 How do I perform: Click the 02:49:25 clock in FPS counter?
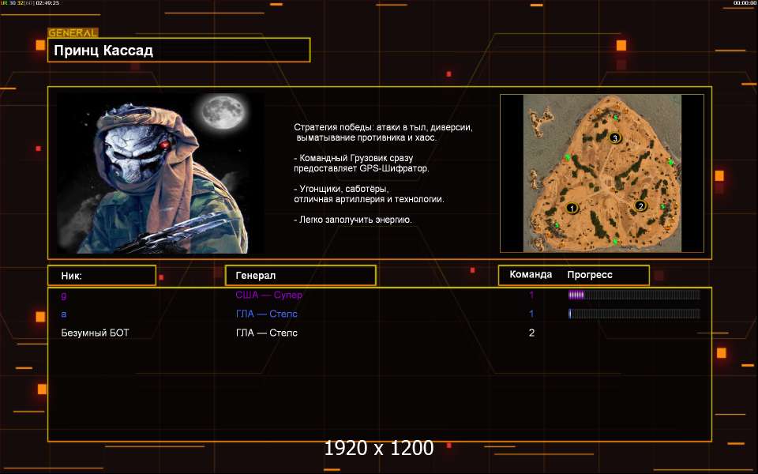point(48,3)
